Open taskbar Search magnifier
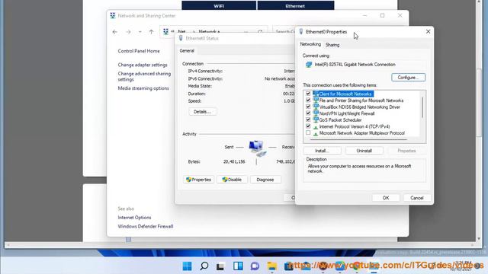 [x=204, y=266]
